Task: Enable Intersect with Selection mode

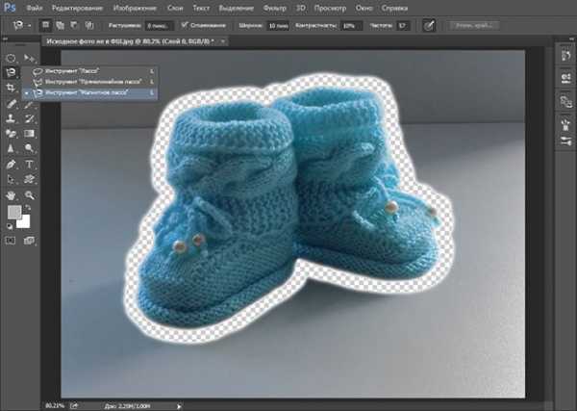Action: point(89,25)
